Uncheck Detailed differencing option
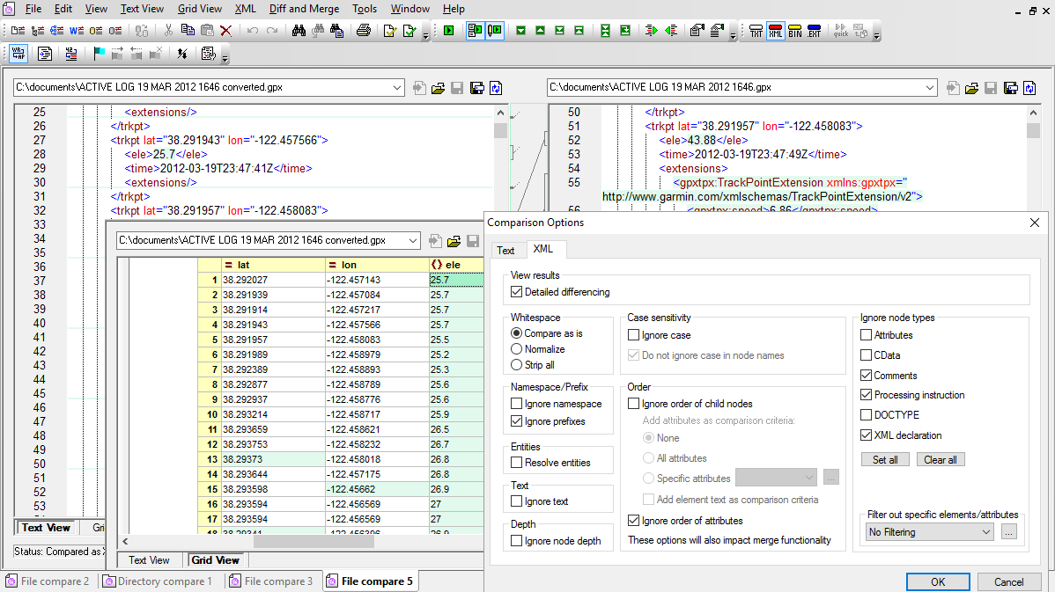 pyautogui.click(x=517, y=292)
